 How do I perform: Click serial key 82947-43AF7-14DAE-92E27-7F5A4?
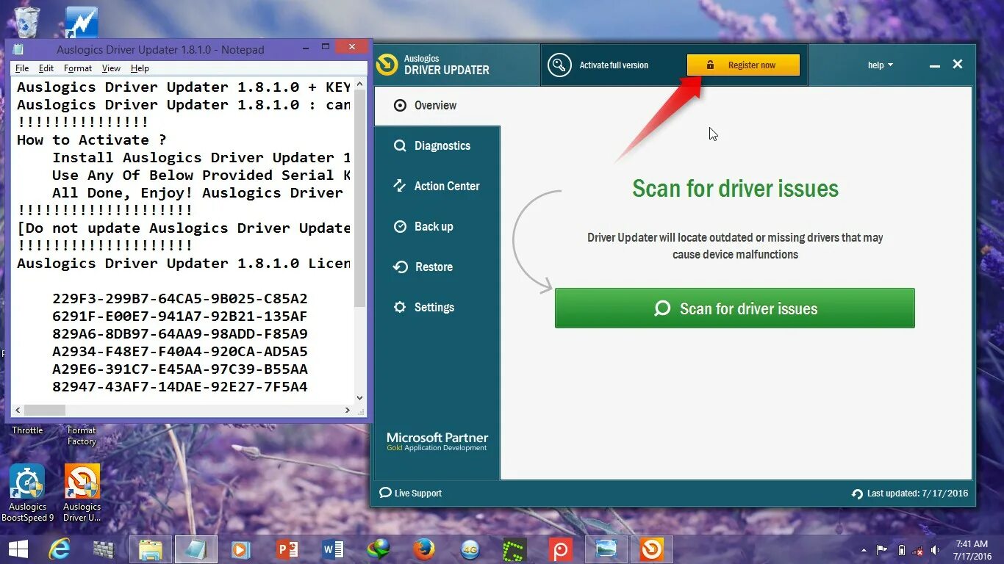(x=180, y=387)
